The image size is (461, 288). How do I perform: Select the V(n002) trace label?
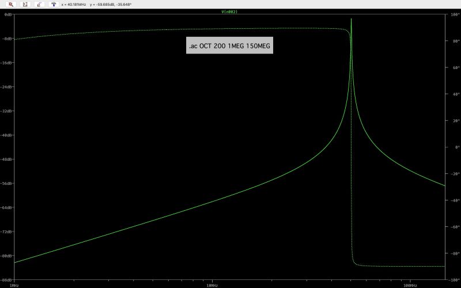229,12
